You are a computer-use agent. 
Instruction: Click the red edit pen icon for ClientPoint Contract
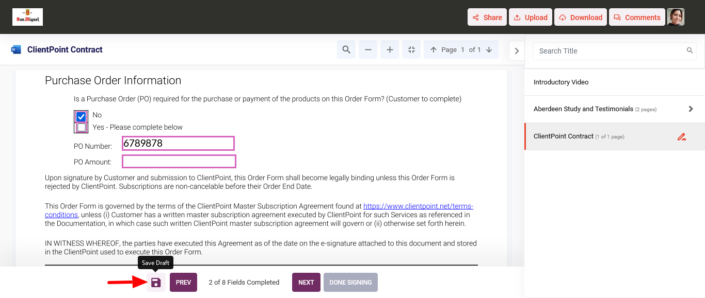pyautogui.click(x=682, y=137)
